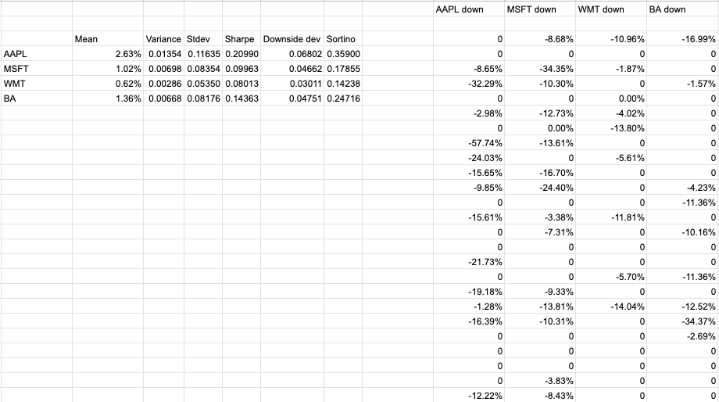Click the Downside dev header cell
Viewport: 719px width, 402px height.
point(292,39)
